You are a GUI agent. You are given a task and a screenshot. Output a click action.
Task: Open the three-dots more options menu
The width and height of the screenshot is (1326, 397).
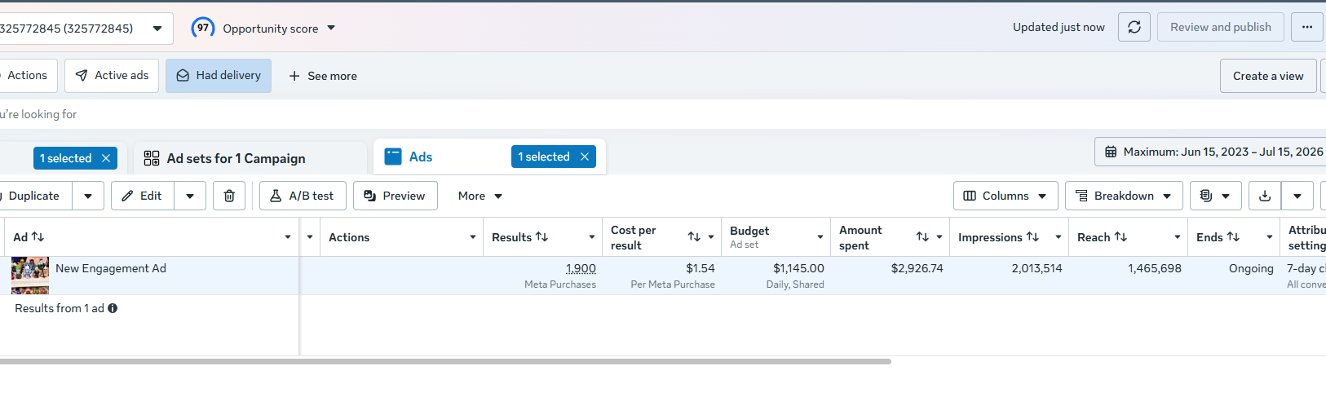click(1307, 27)
